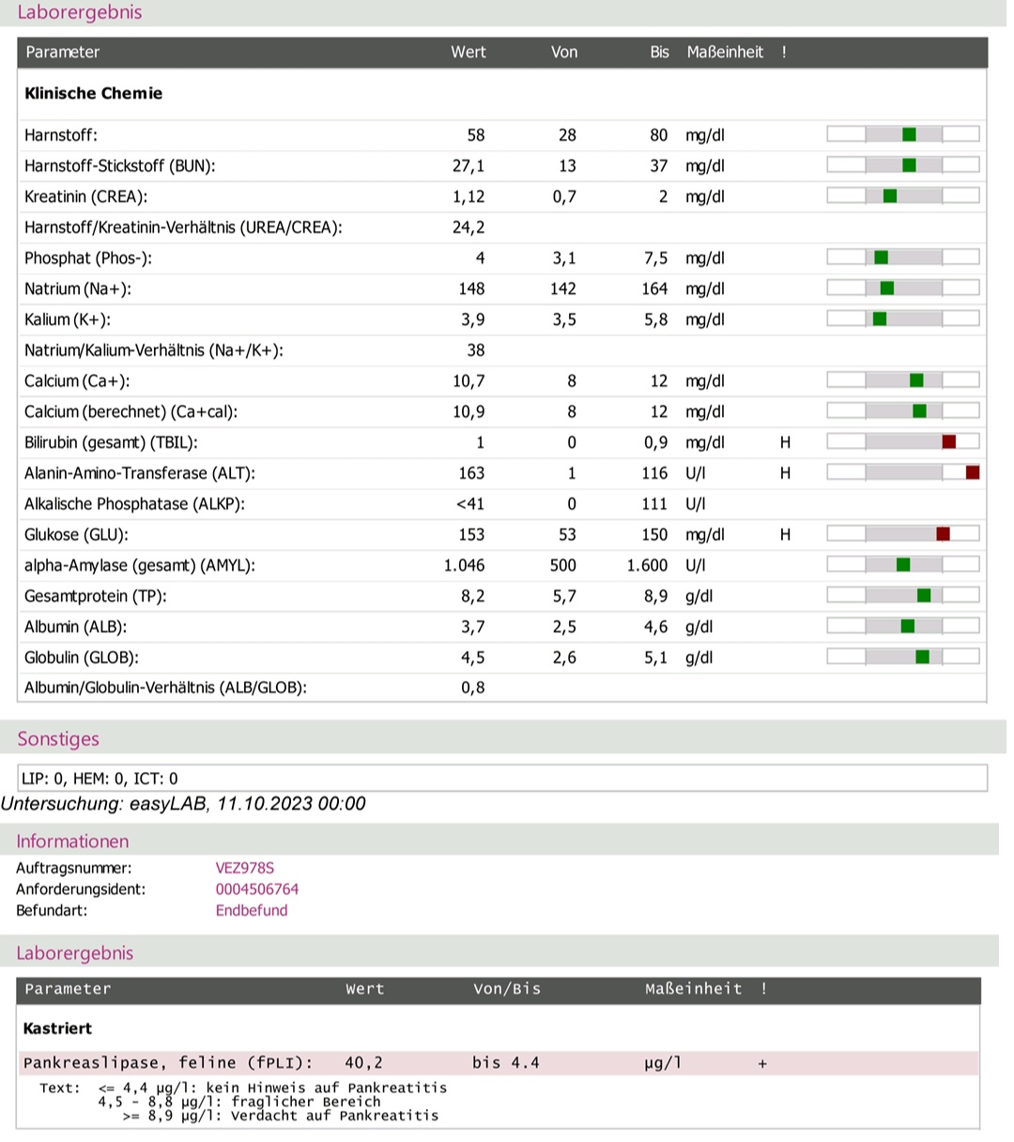Click the fPLI value 40,2
The width and height of the screenshot is (1014, 1142).
coord(364,1063)
